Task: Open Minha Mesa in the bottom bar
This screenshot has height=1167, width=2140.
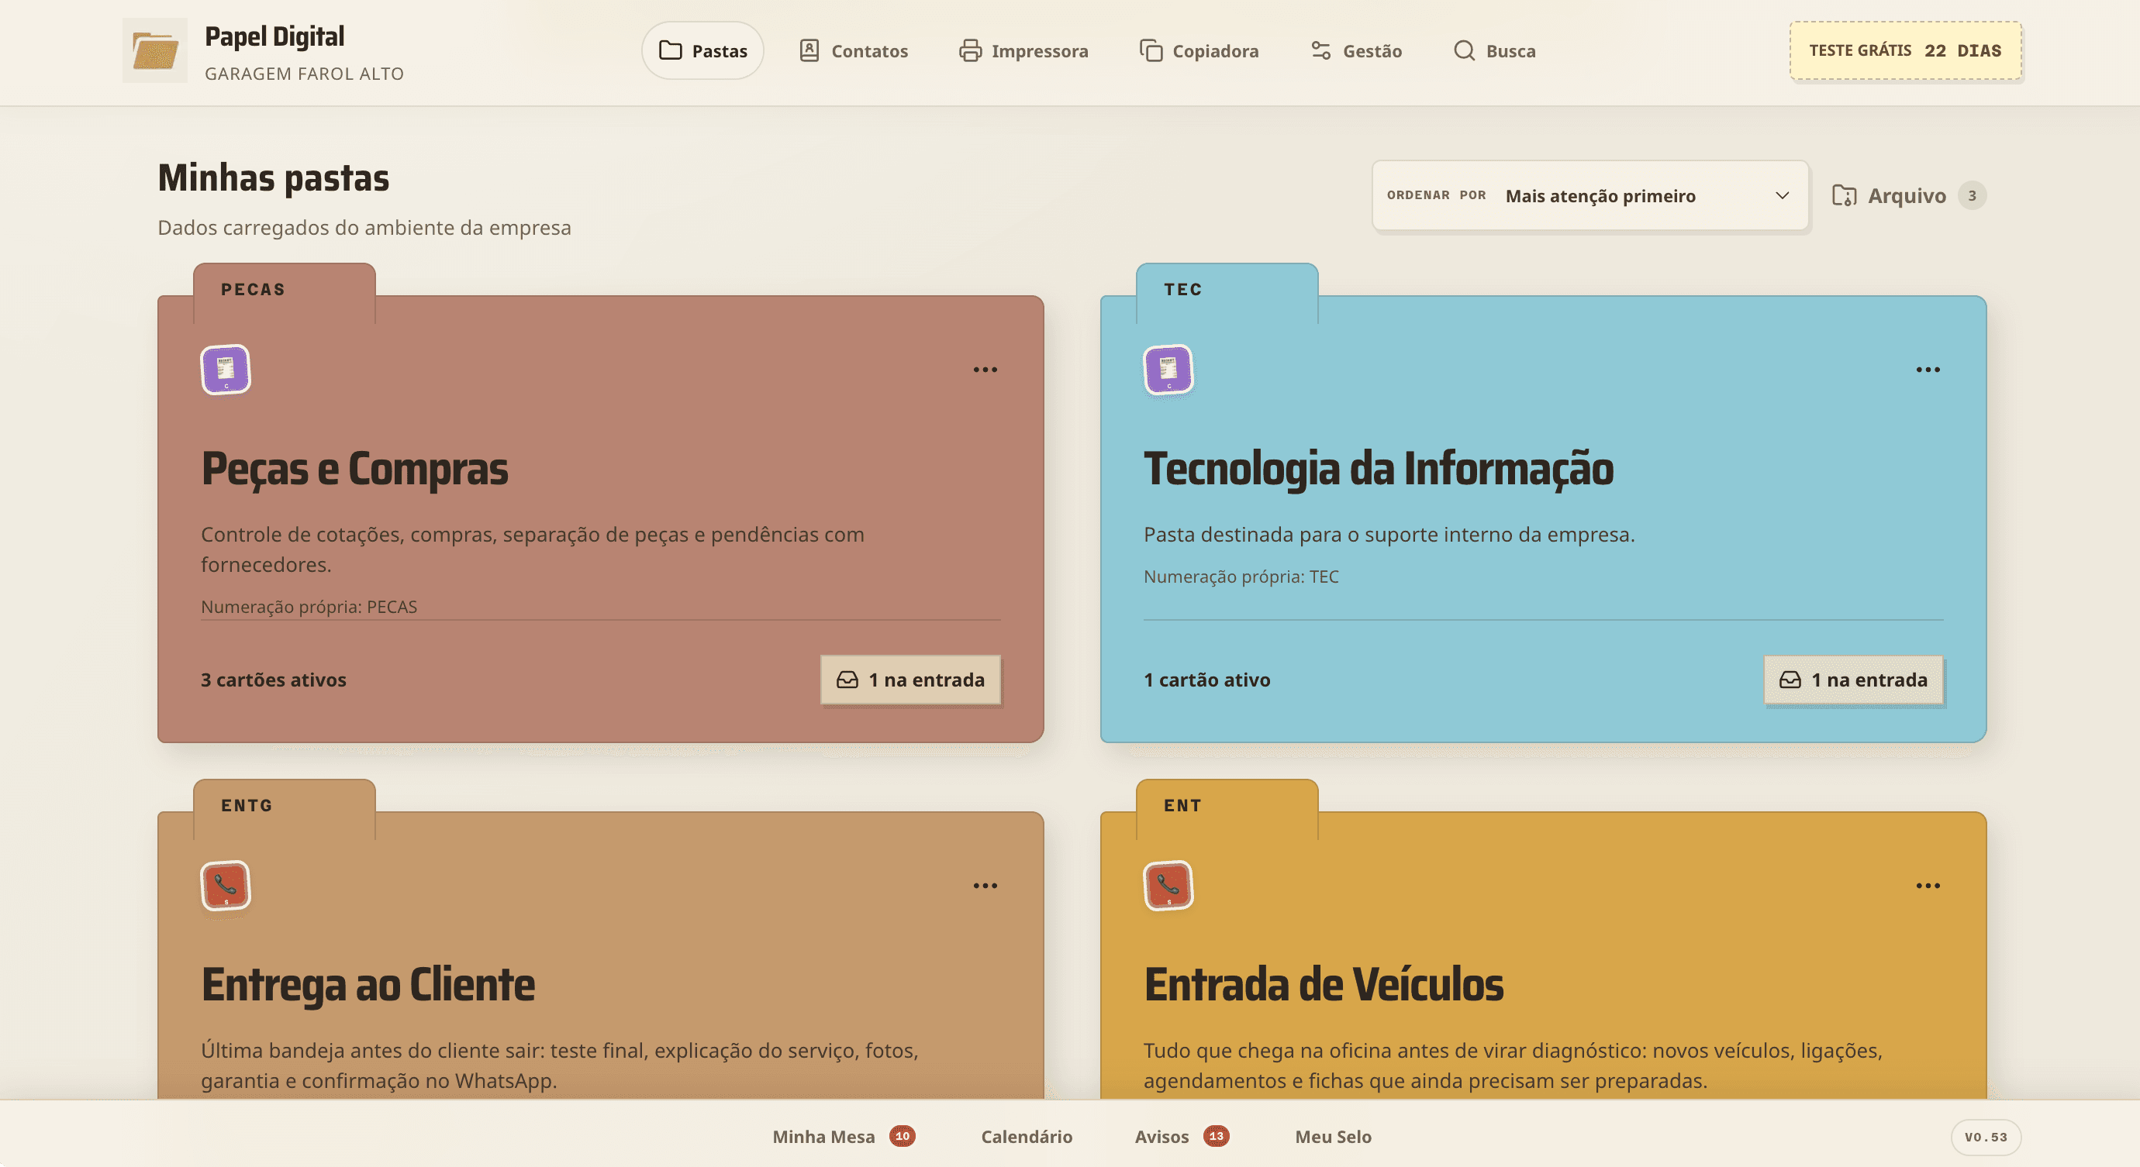Action: pos(844,1136)
